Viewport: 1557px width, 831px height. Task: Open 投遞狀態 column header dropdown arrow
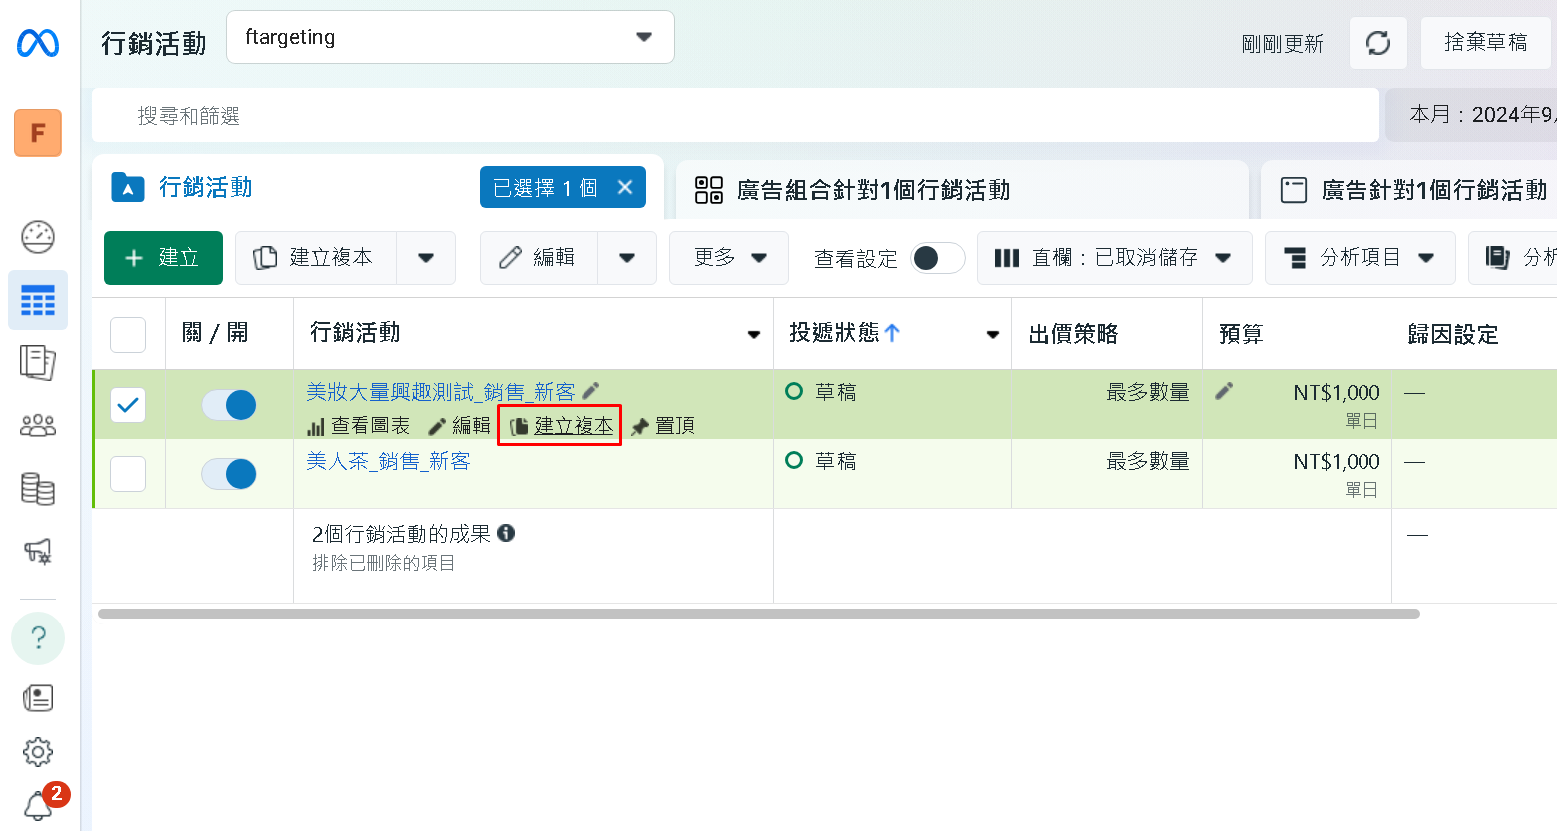click(993, 335)
